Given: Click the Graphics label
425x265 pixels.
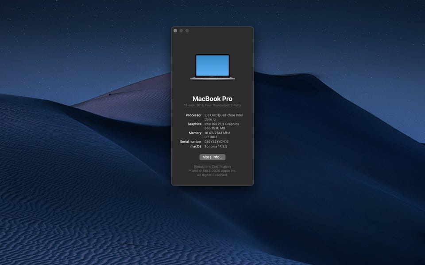Looking at the screenshot, I should tap(194, 124).
